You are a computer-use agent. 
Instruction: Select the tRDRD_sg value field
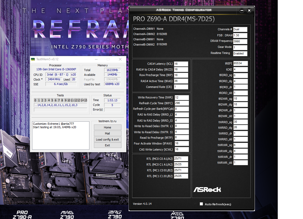point(240,75)
